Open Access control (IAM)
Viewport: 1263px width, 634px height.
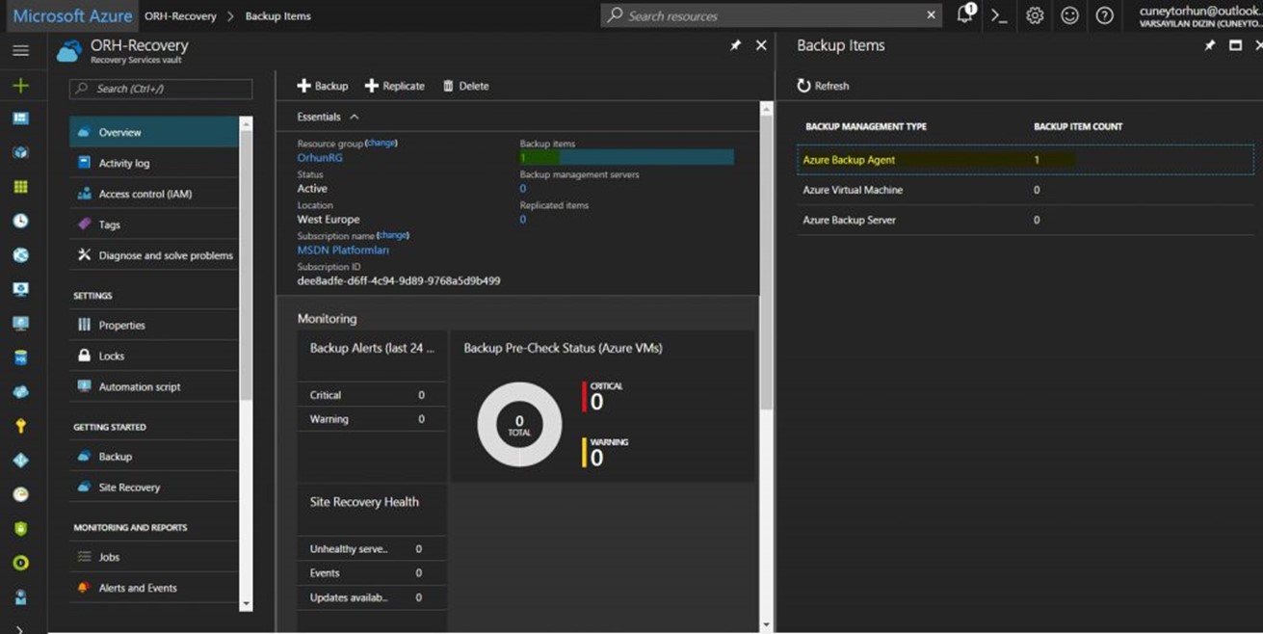[x=154, y=194]
